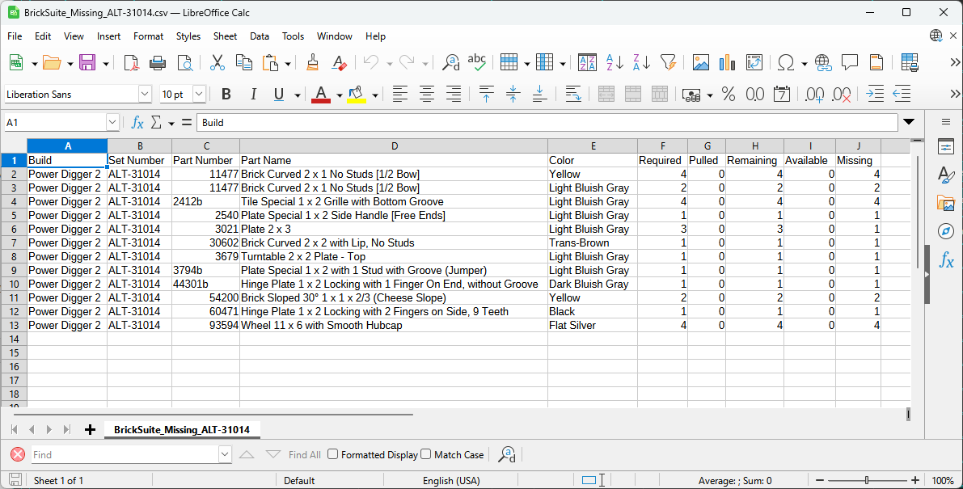This screenshot has width=963, height=489.
Task: Adjust the zoom slider handle
Action: pos(867,480)
